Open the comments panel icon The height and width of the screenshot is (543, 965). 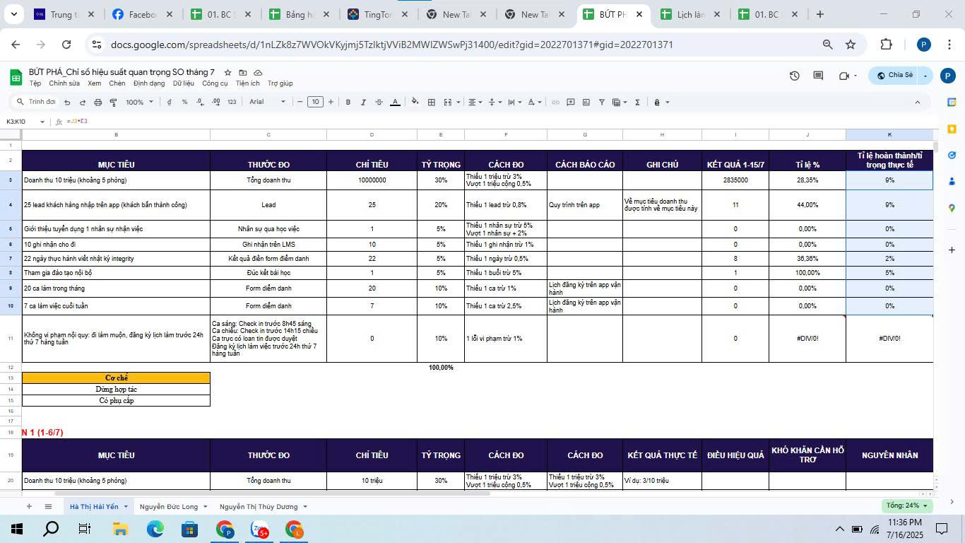click(x=818, y=76)
